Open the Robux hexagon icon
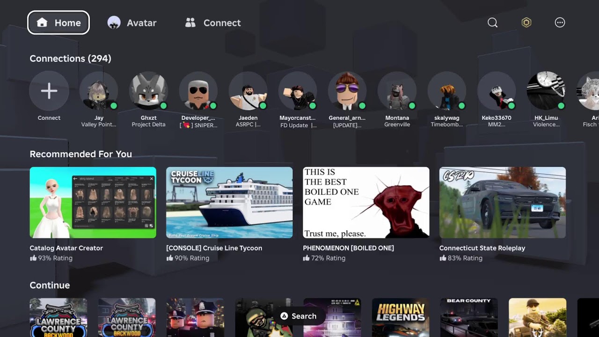599x337 pixels. pyautogui.click(x=526, y=22)
